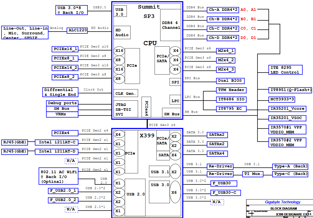The width and height of the screenshot is (313, 218).
Task: Click the "TPM Header" block
Action: pos(231,90)
